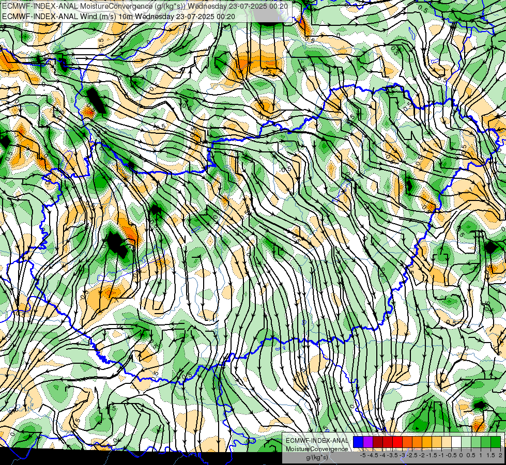506x465 pixels.
Task: Click the -2.5 tick label in legend
Action: [x=412, y=455]
